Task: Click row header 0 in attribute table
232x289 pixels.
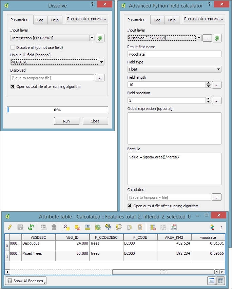Action: tap(7, 246)
